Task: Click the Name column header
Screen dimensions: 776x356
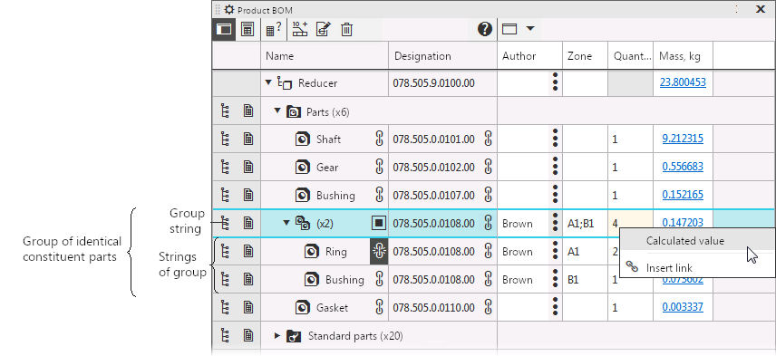Action: pyautogui.click(x=325, y=56)
